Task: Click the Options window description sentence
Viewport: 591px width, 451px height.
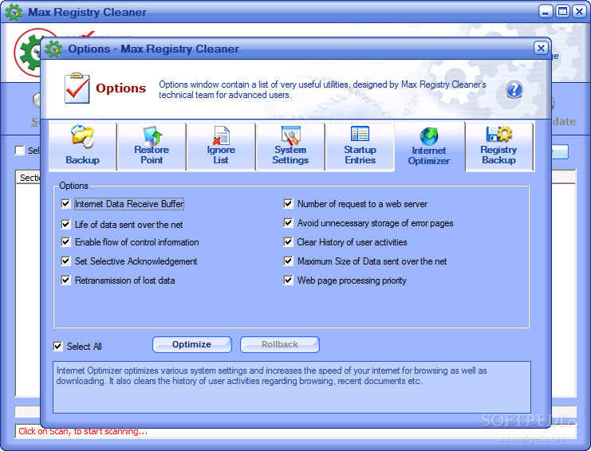Action: (322, 89)
